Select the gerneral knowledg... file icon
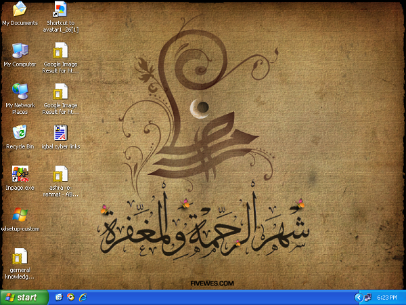The image size is (406, 305). [20, 256]
